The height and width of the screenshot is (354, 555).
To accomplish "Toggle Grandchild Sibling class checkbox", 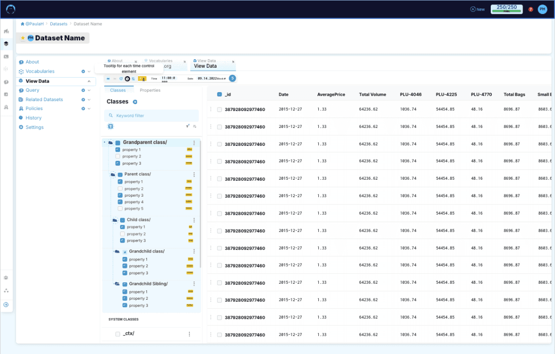I will [x=125, y=284].
